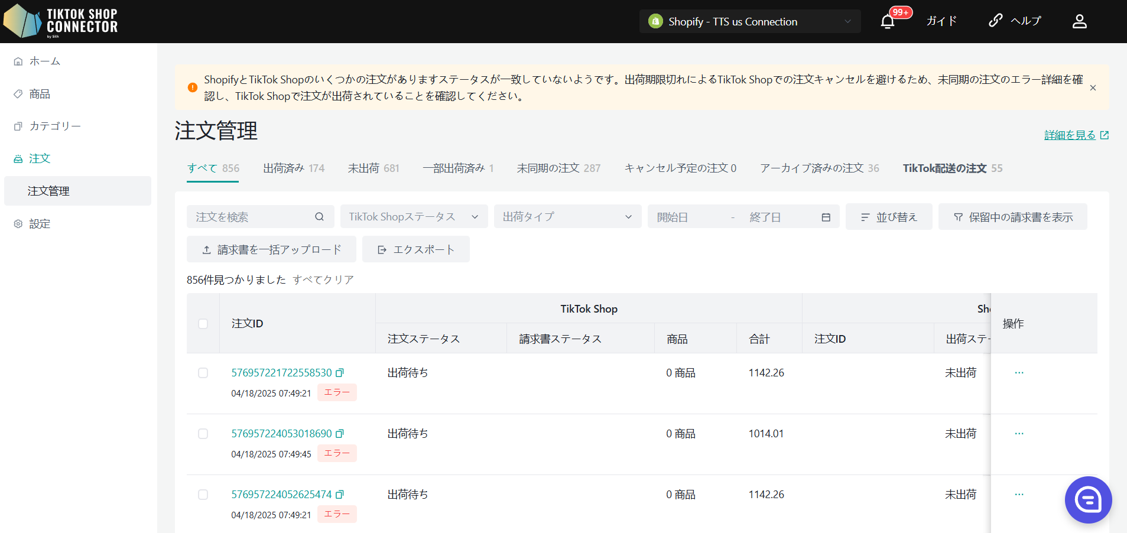This screenshot has width=1127, height=533.
Task: Click the 請求書を一括アップロード button
Action: click(271, 249)
